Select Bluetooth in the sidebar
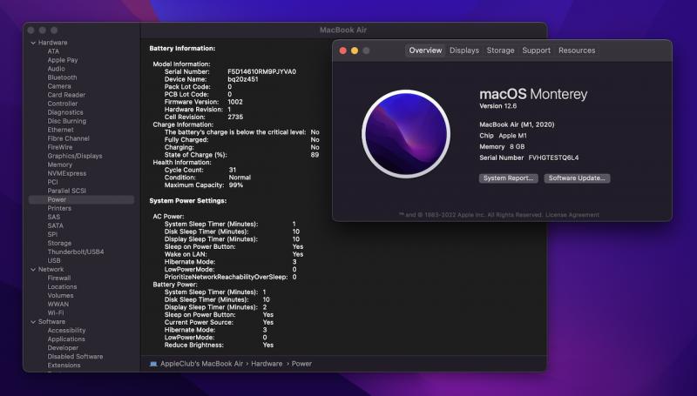The height and width of the screenshot is (396, 697). [62, 77]
